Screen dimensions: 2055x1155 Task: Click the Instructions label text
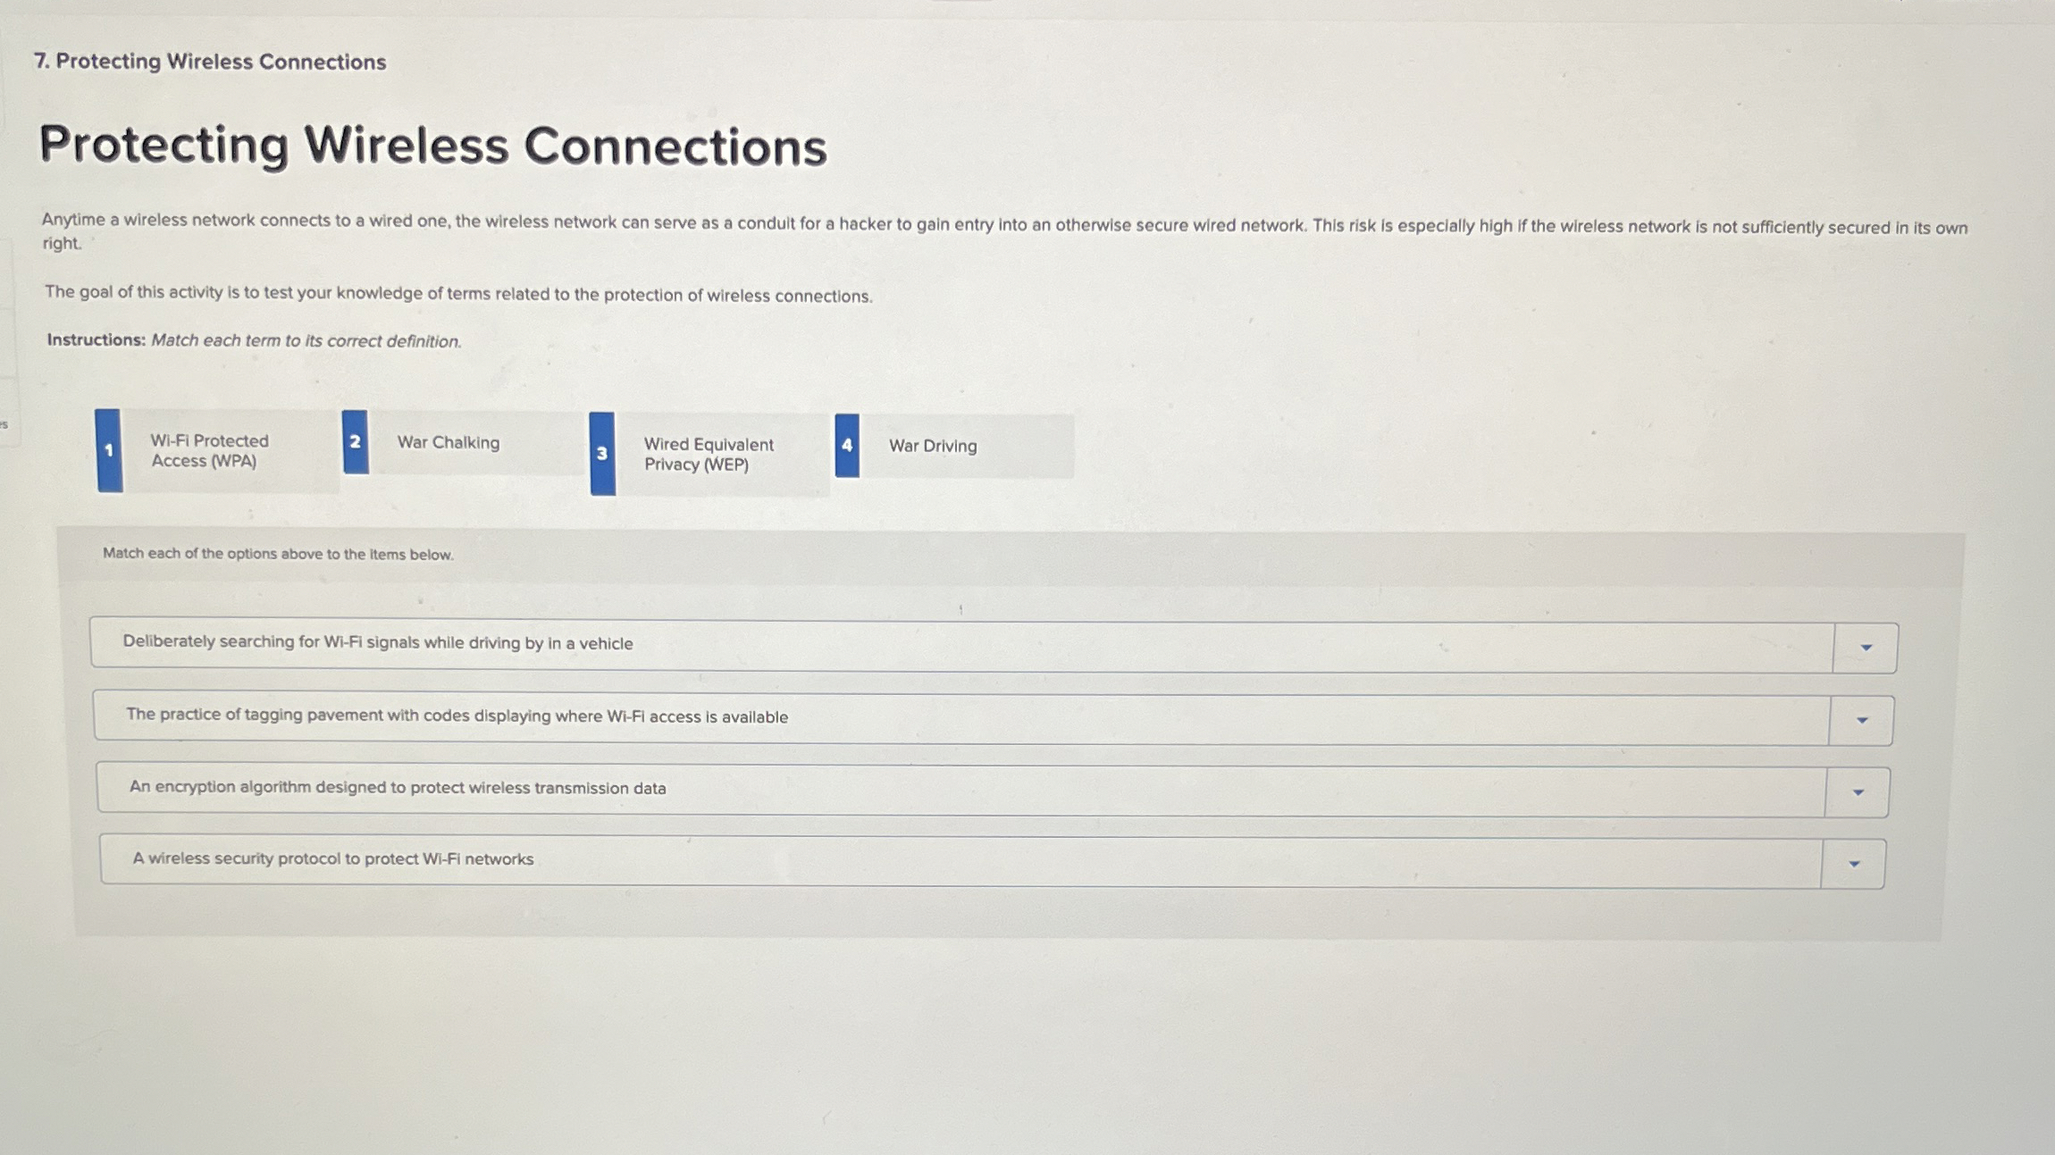pyautogui.click(x=96, y=340)
